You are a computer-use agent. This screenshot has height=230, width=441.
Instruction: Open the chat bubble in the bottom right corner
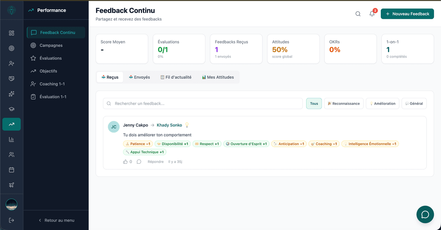[x=425, y=214]
